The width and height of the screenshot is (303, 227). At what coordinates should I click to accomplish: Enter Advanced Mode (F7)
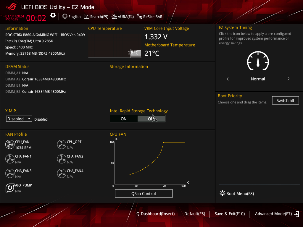point(277,214)
